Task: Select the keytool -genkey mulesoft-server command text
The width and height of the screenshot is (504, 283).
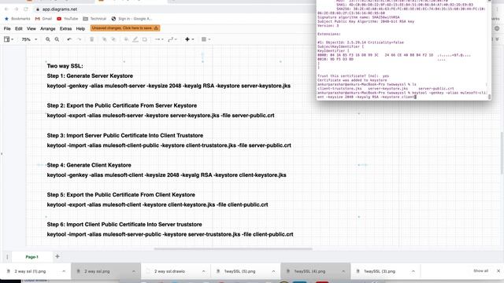Action: click(x=169, y=86)
